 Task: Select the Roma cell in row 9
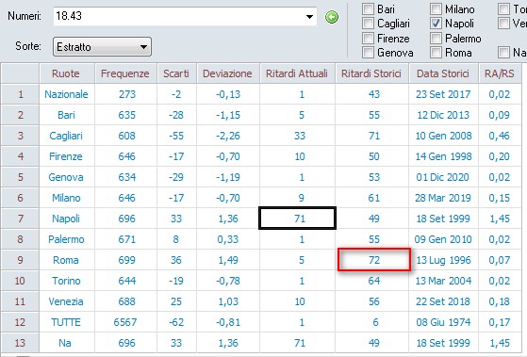pos(67,260)
